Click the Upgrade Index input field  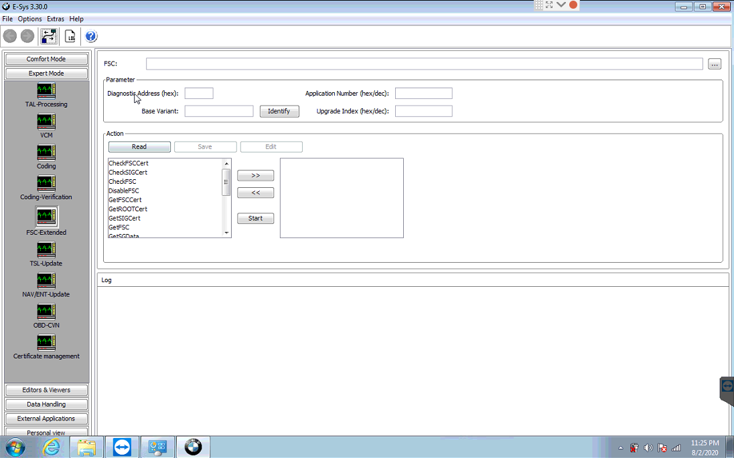(x=424, y=111)
